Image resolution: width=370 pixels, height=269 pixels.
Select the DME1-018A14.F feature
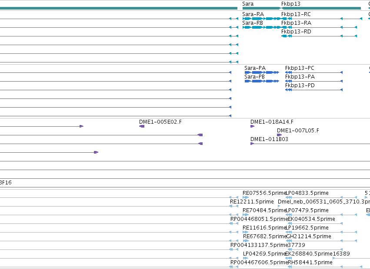(272, 122)
